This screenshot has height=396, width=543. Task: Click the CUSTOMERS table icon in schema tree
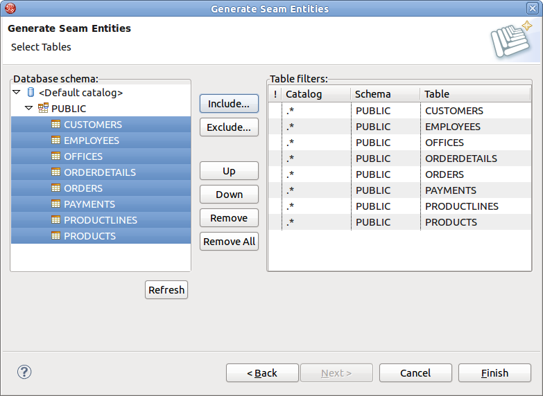pos(56,125)
